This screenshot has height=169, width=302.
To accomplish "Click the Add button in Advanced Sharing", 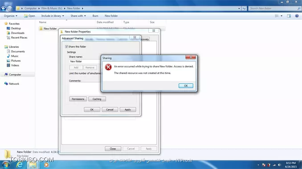I will coord(76,67).
